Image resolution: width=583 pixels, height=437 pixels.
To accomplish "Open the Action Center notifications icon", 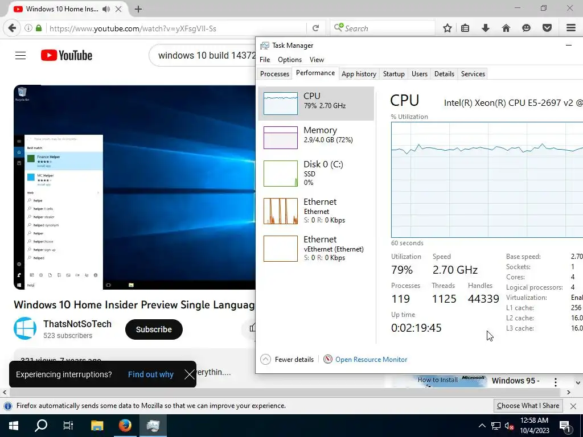I will pos(565,426).
